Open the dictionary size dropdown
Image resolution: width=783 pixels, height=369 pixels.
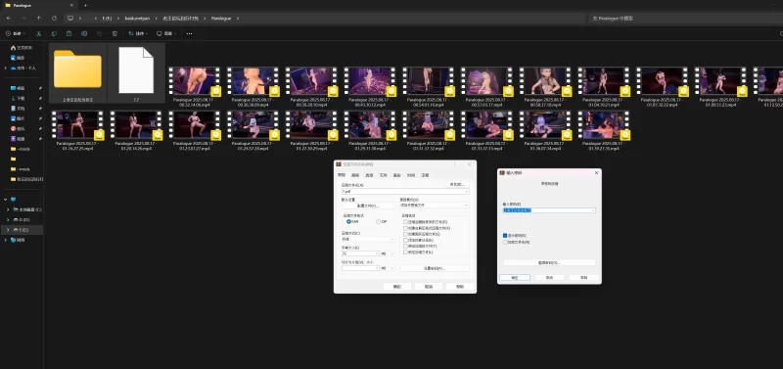tap(377, 254)
